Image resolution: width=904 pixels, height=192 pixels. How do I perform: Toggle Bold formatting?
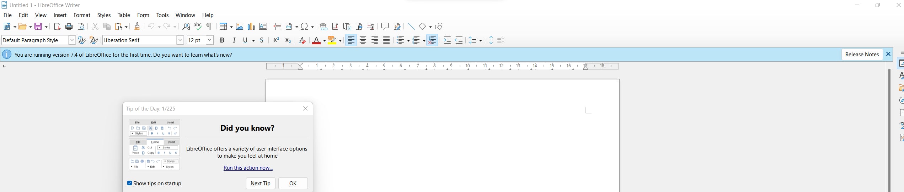point(222,40)
